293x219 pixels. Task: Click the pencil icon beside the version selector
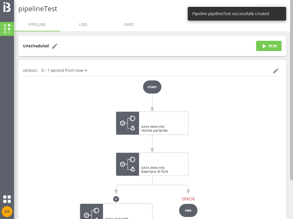[276, 70]
